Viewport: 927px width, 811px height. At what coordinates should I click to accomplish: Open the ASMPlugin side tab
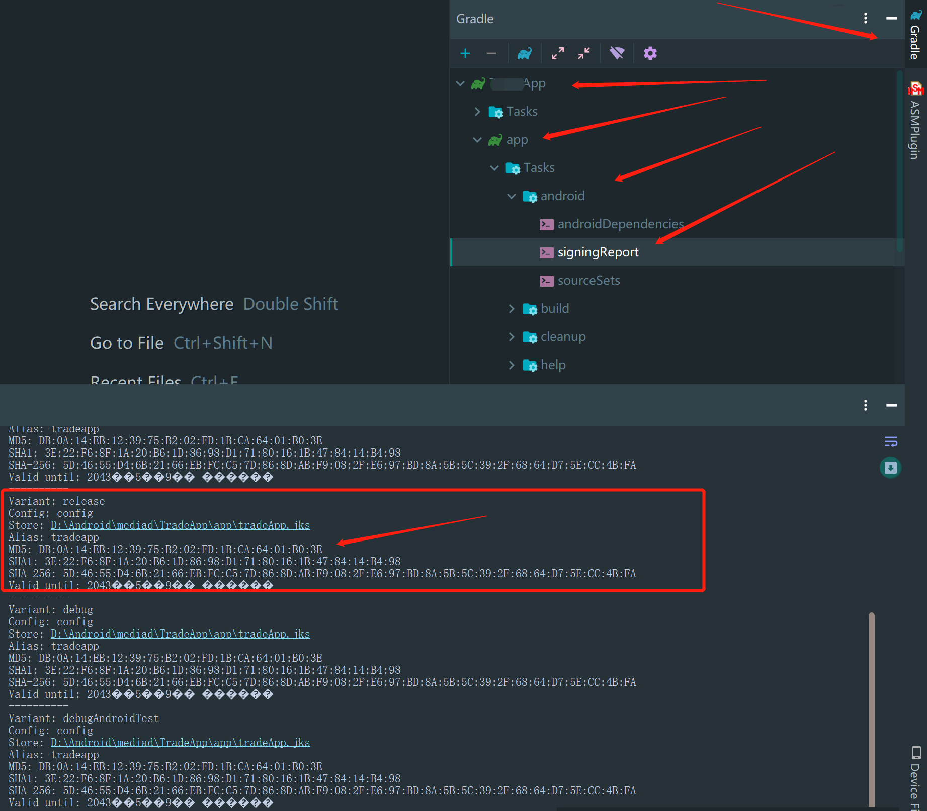916,121
